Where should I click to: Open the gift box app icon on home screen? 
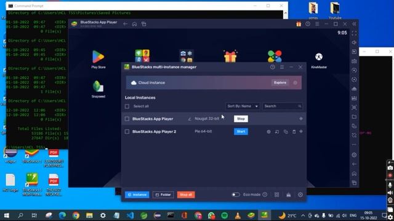(x=230, y=56)
